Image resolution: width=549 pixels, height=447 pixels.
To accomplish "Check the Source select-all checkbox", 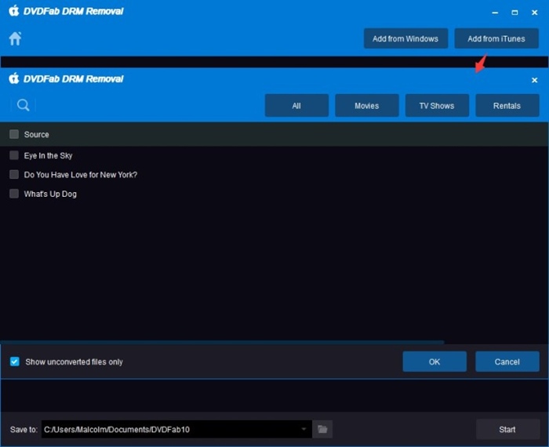I will pos(14,134).
